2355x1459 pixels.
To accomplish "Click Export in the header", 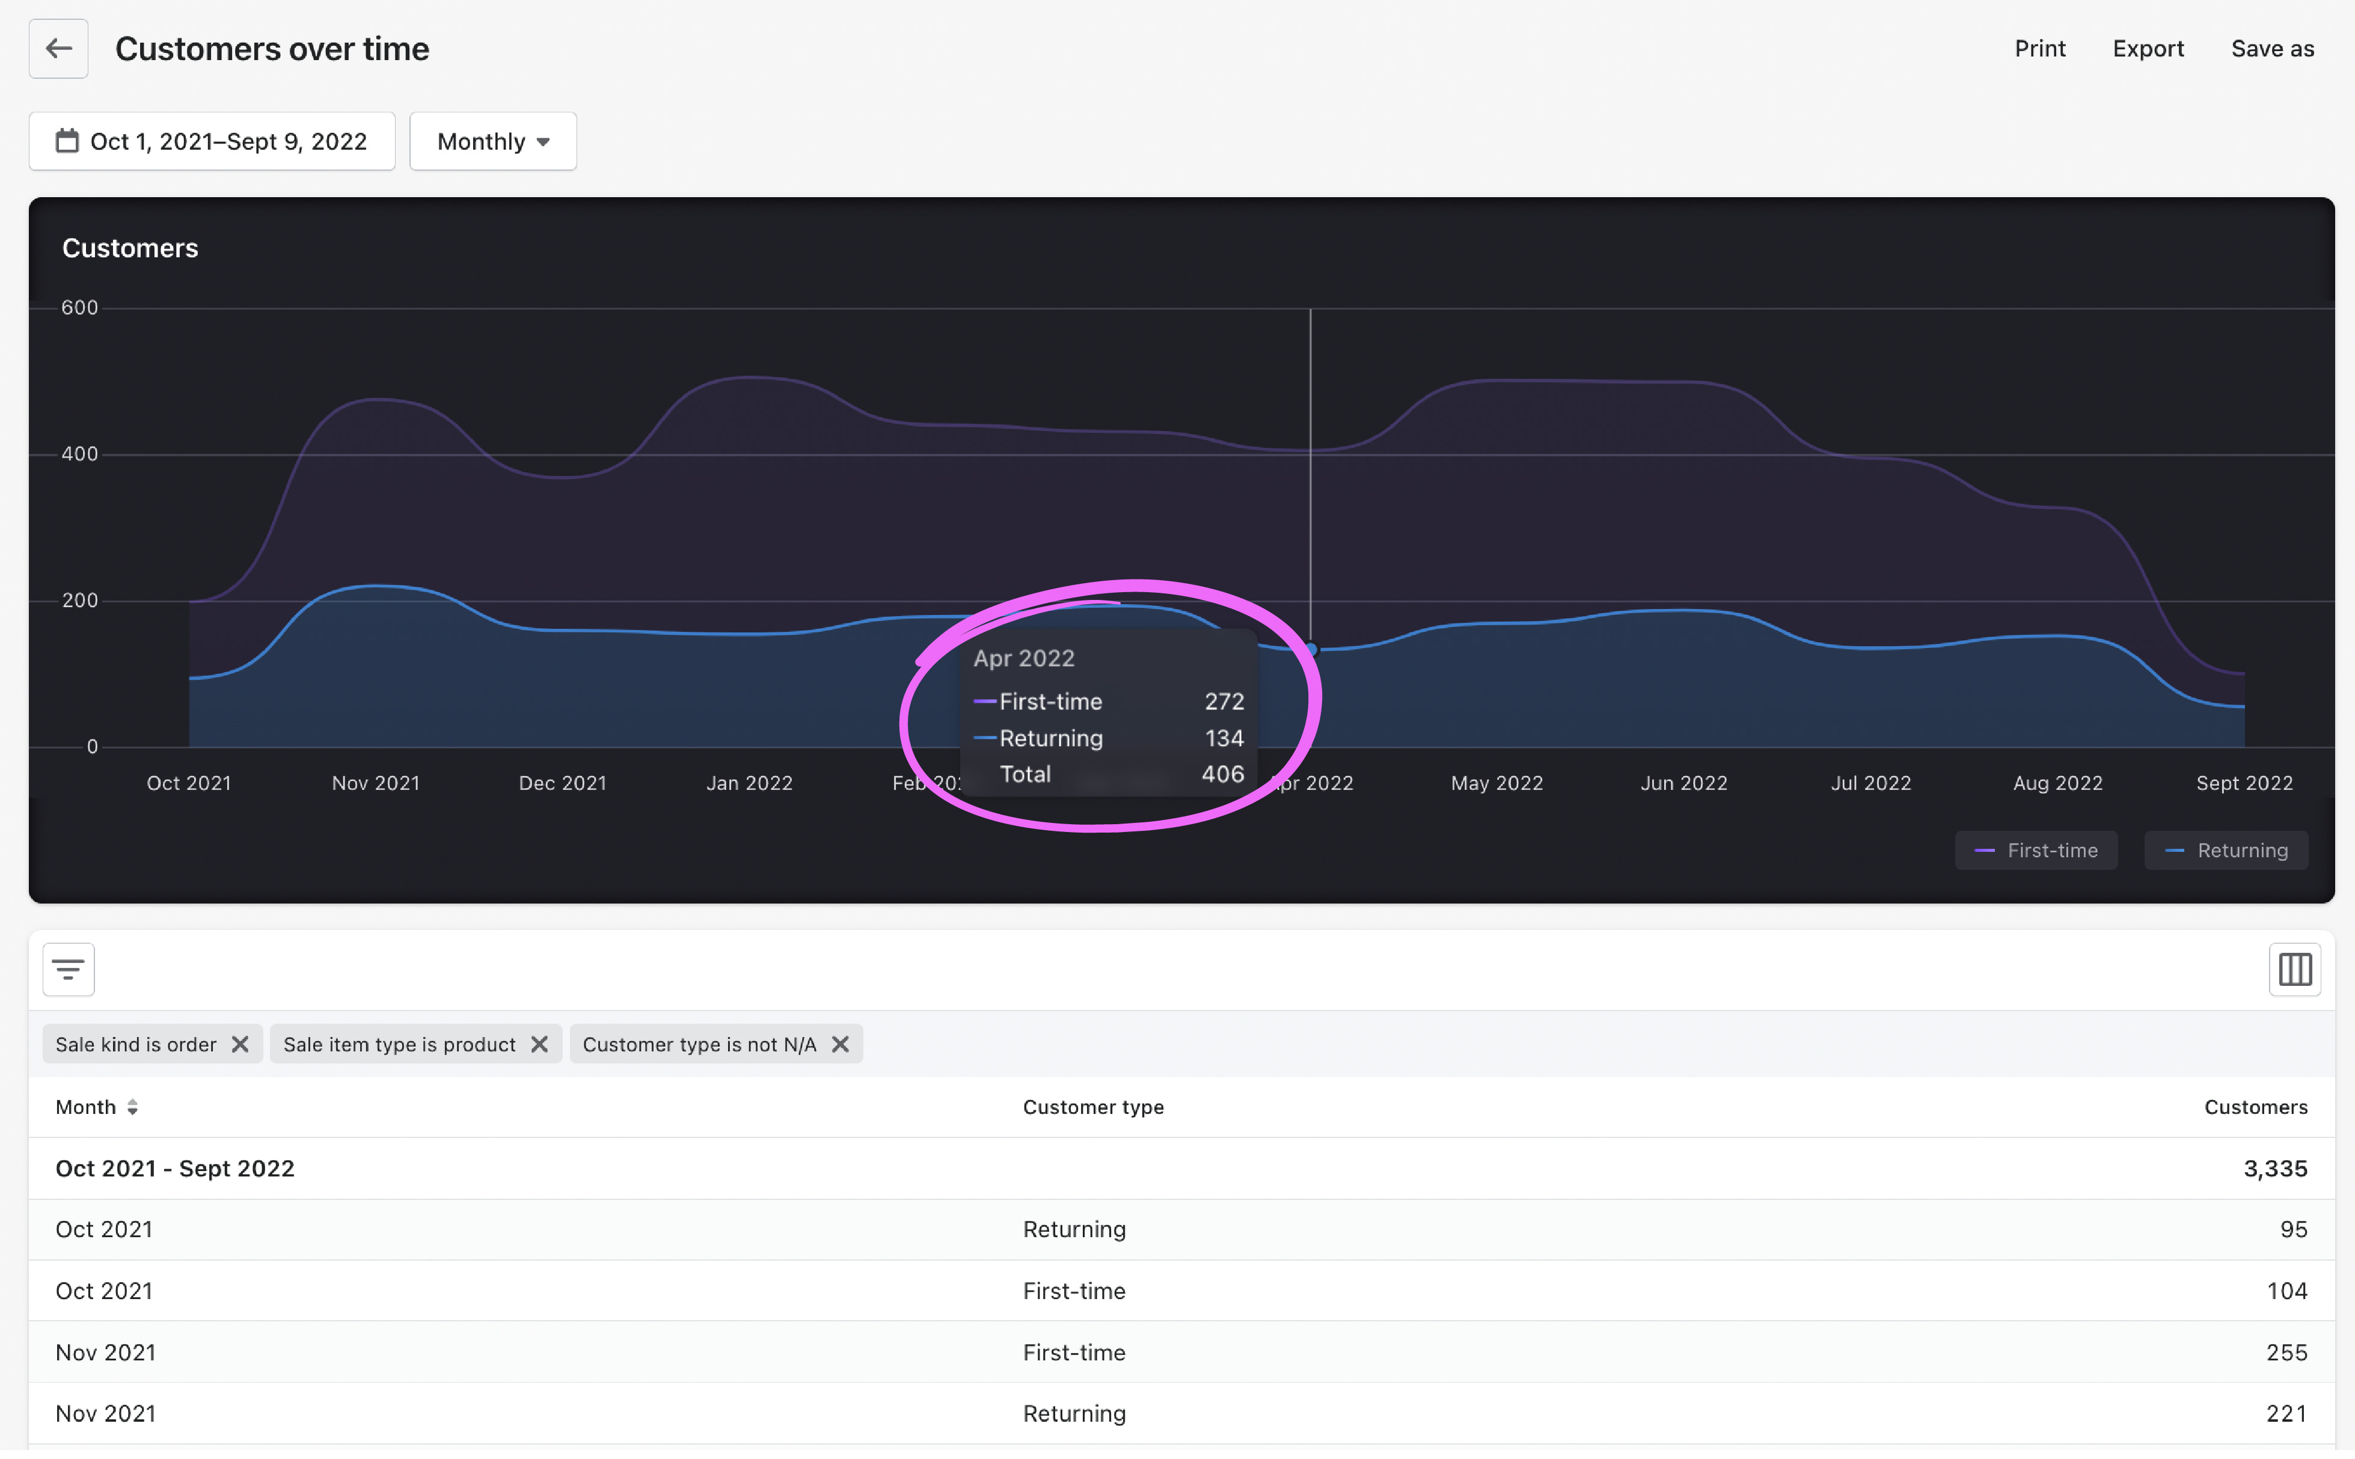I will 2148,48.
